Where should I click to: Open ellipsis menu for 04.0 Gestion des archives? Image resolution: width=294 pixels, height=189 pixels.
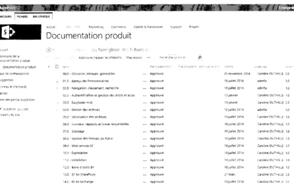[x=144, y=110]
